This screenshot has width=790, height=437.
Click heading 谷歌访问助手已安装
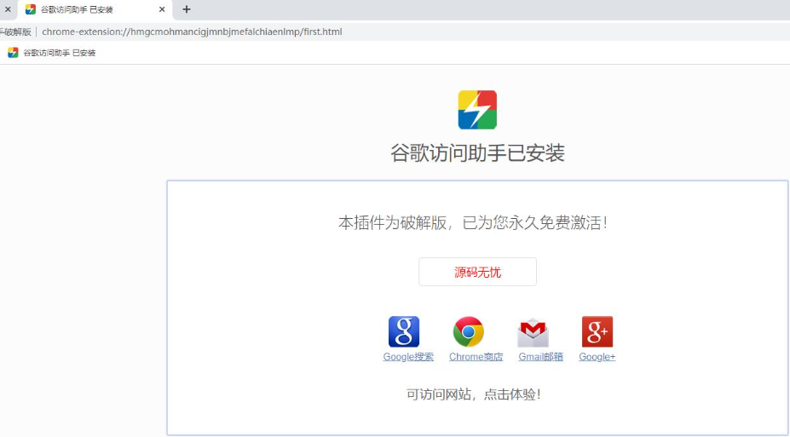(x=477, y=152)
